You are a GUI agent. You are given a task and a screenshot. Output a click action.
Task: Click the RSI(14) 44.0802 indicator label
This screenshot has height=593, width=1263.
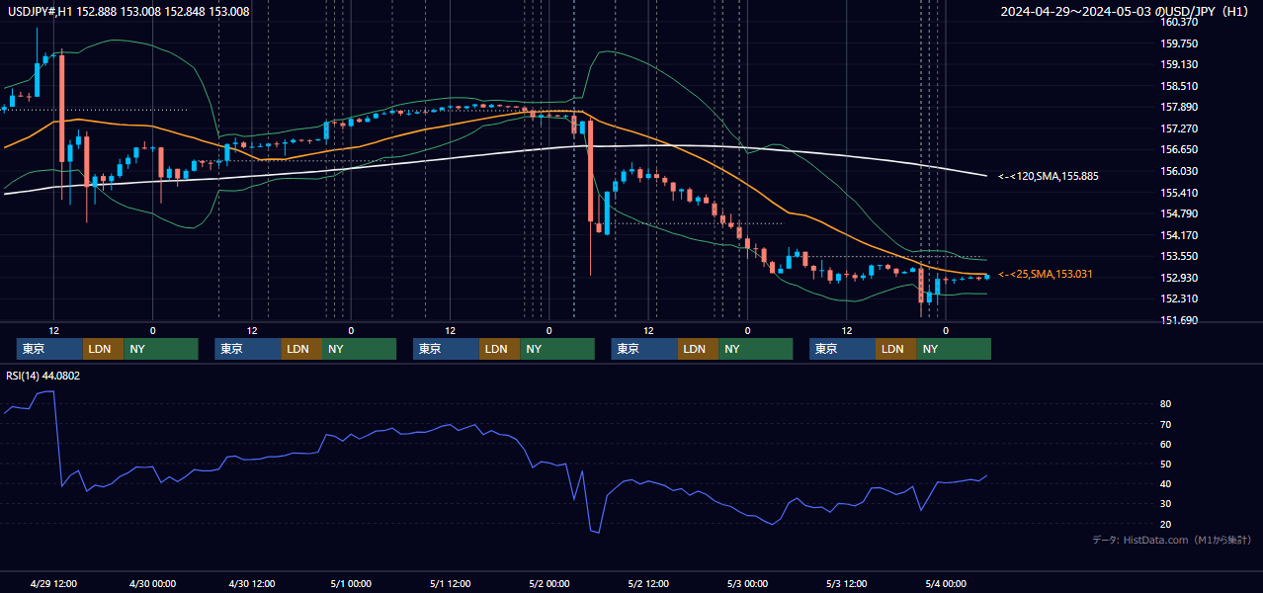pyautogui.click(x=43, y=376)
